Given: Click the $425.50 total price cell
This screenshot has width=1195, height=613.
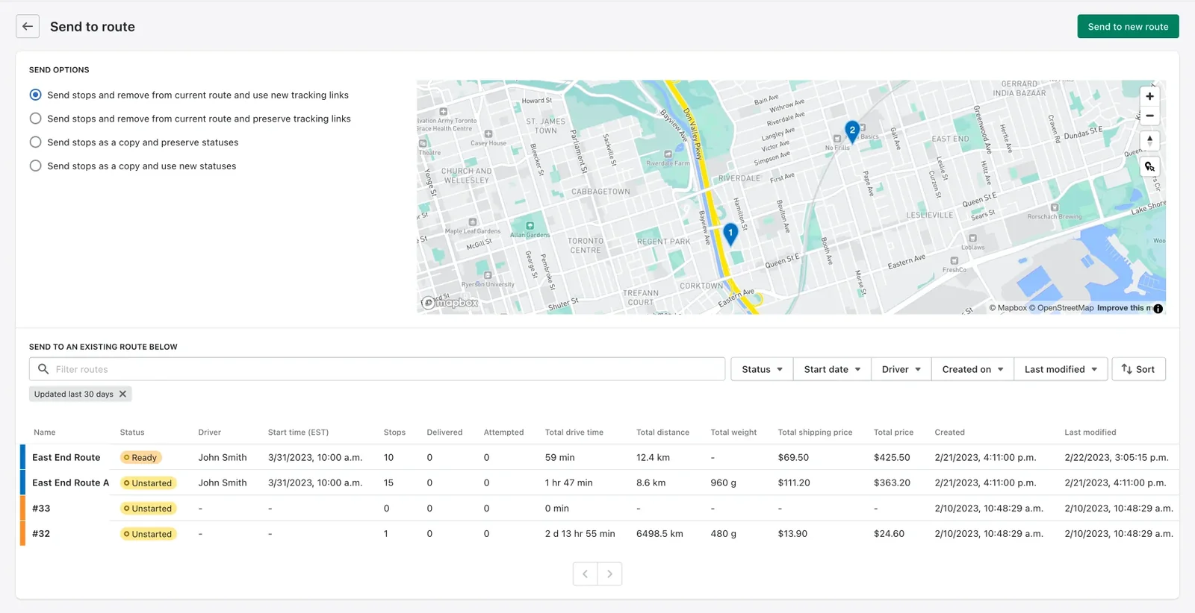Looking at the screenshot, I should (x=892, y=458).
